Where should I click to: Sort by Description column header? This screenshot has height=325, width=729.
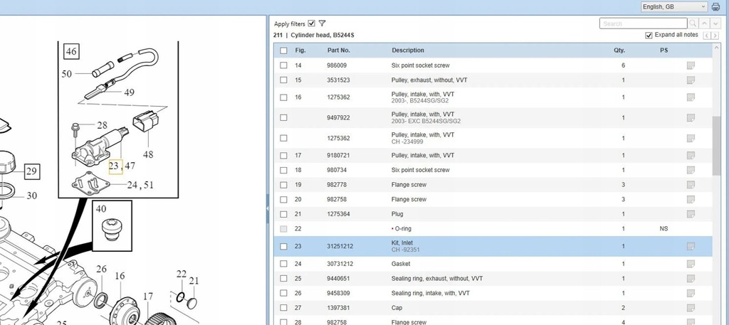(407, 50)
